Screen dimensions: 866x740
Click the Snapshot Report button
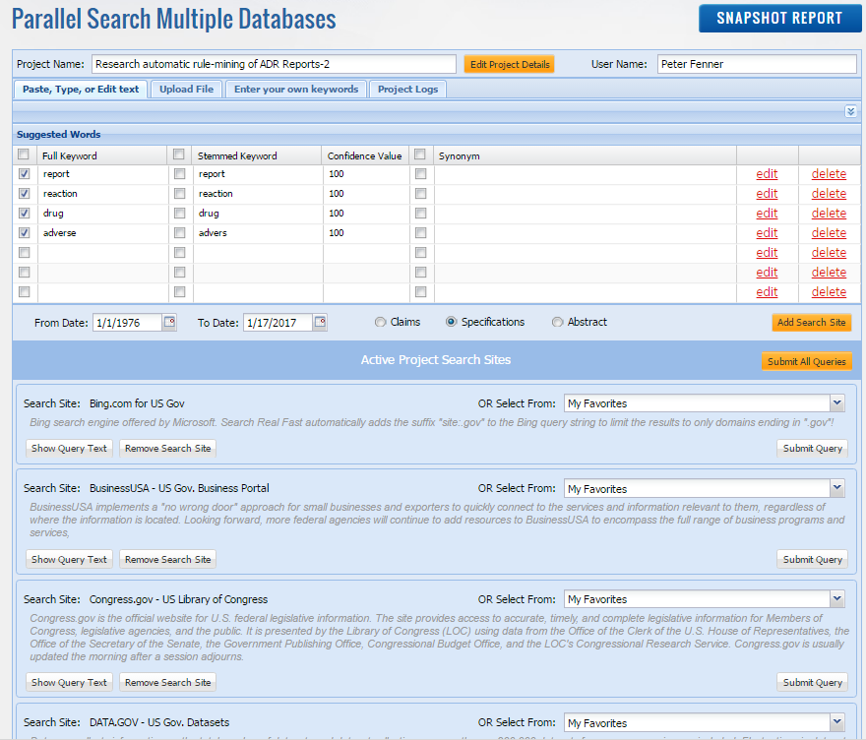click(779, 19)
